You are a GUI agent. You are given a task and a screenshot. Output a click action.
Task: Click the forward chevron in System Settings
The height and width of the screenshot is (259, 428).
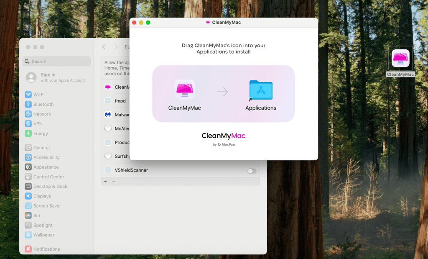116,47
